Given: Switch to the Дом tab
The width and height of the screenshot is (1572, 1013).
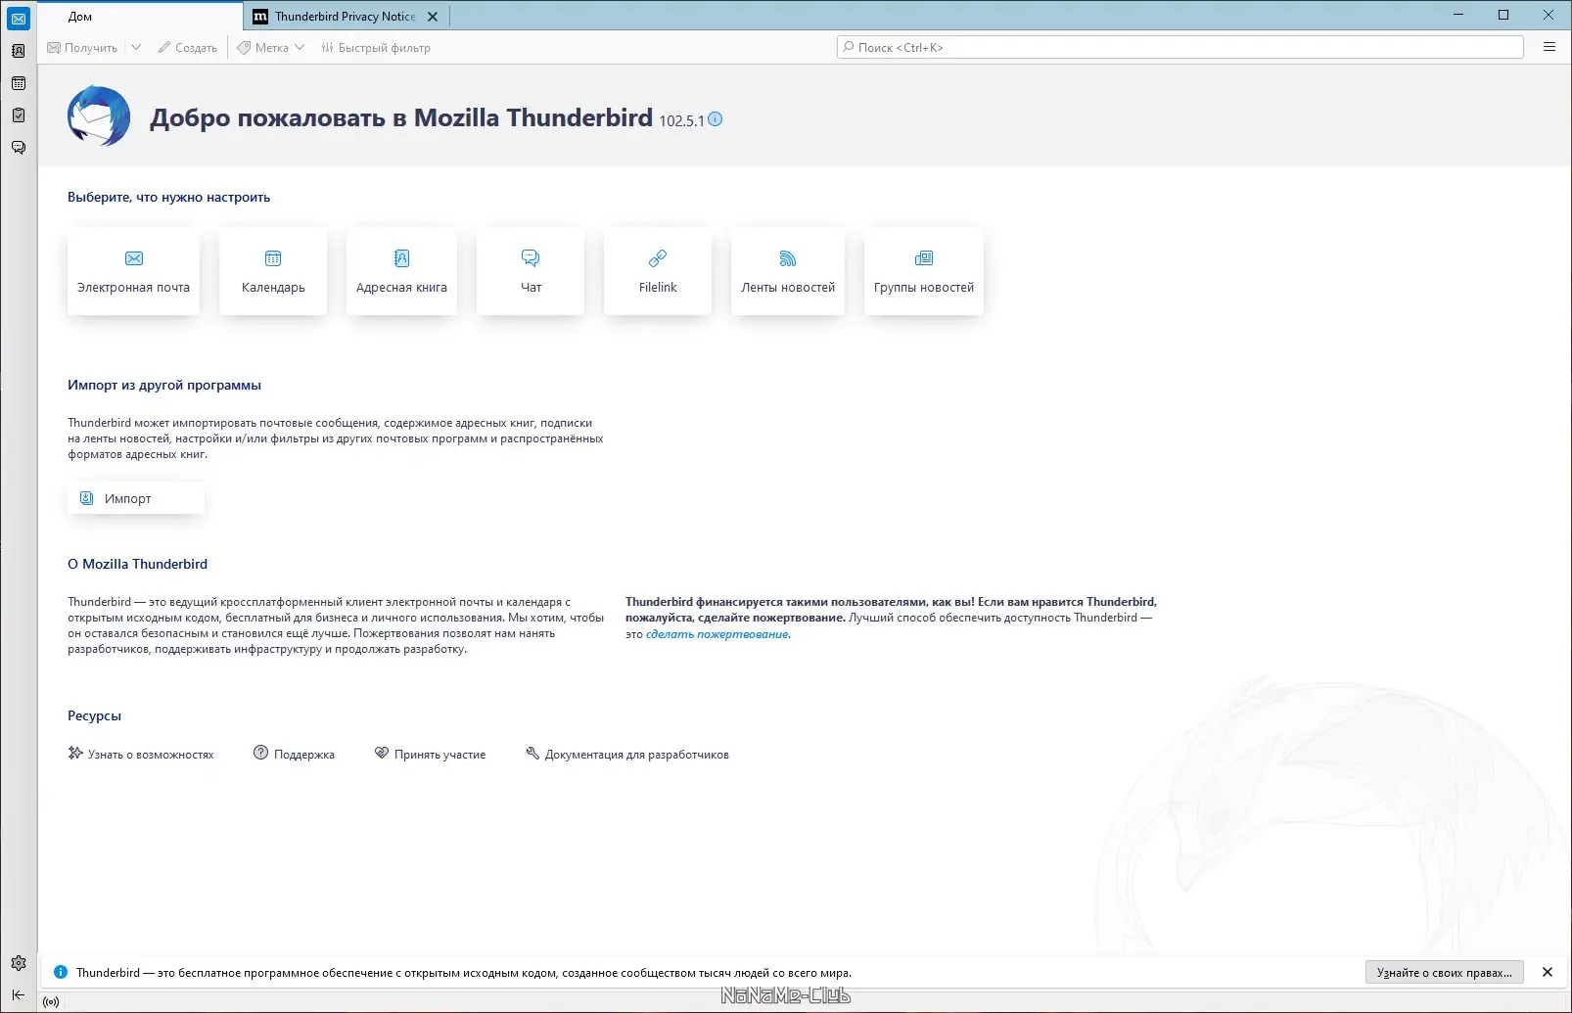Looking at the screenshot, I should click(x=141, y=16).
